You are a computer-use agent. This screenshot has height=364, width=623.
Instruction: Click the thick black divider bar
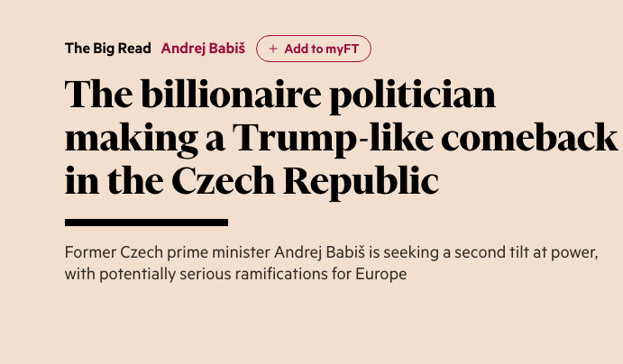coord(146,222)
